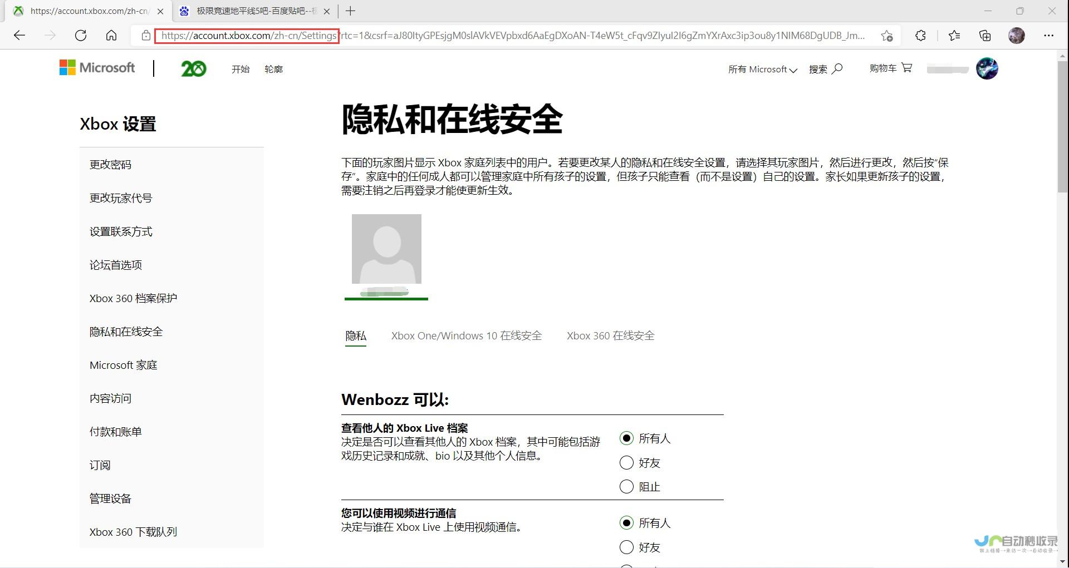
Task: Open 内容访问 sidebar link
Action: pyautogui.click(x=110, y=398)
